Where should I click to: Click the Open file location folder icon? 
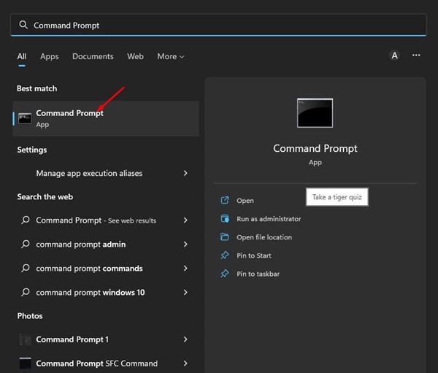[x=225, y=237]
